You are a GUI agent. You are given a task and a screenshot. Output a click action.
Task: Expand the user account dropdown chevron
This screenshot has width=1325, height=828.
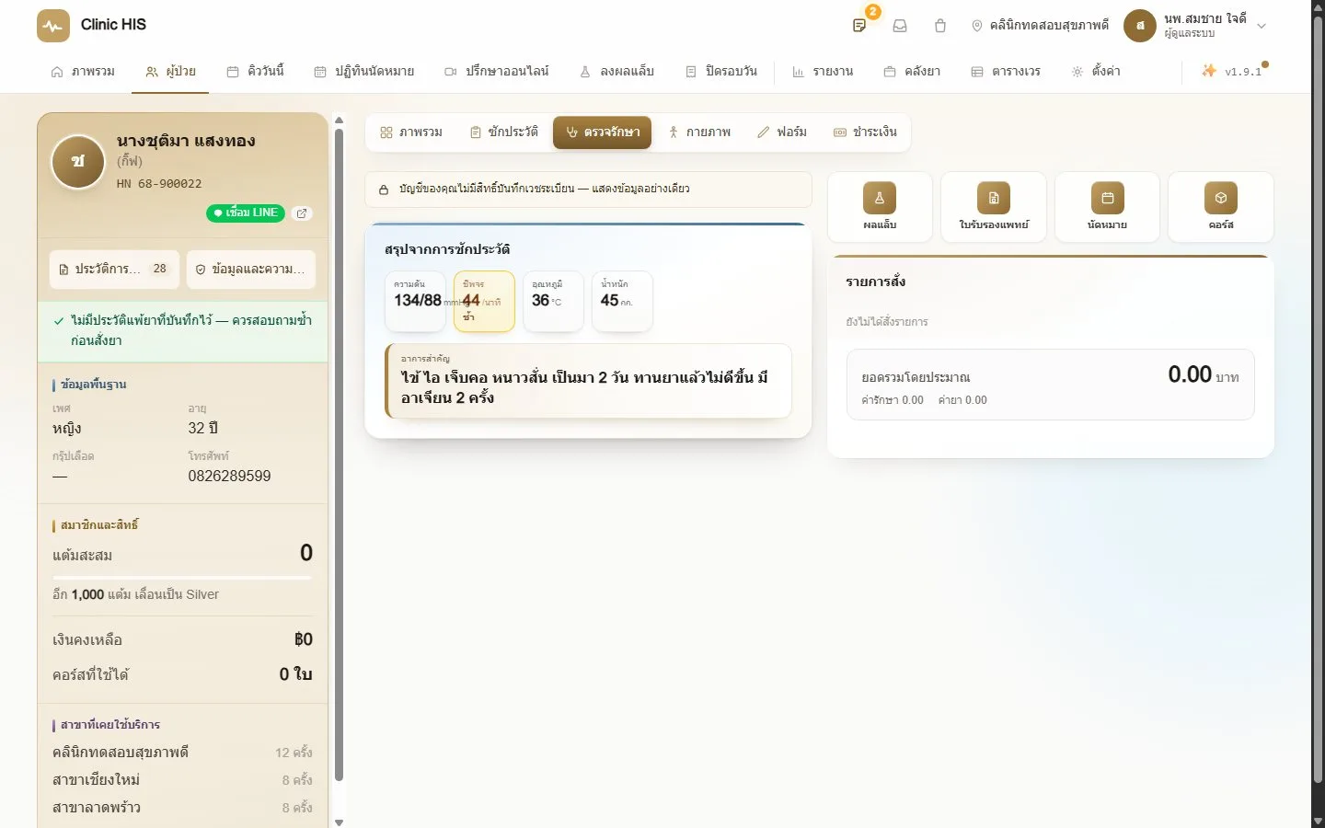click(x=1262, y=26)
